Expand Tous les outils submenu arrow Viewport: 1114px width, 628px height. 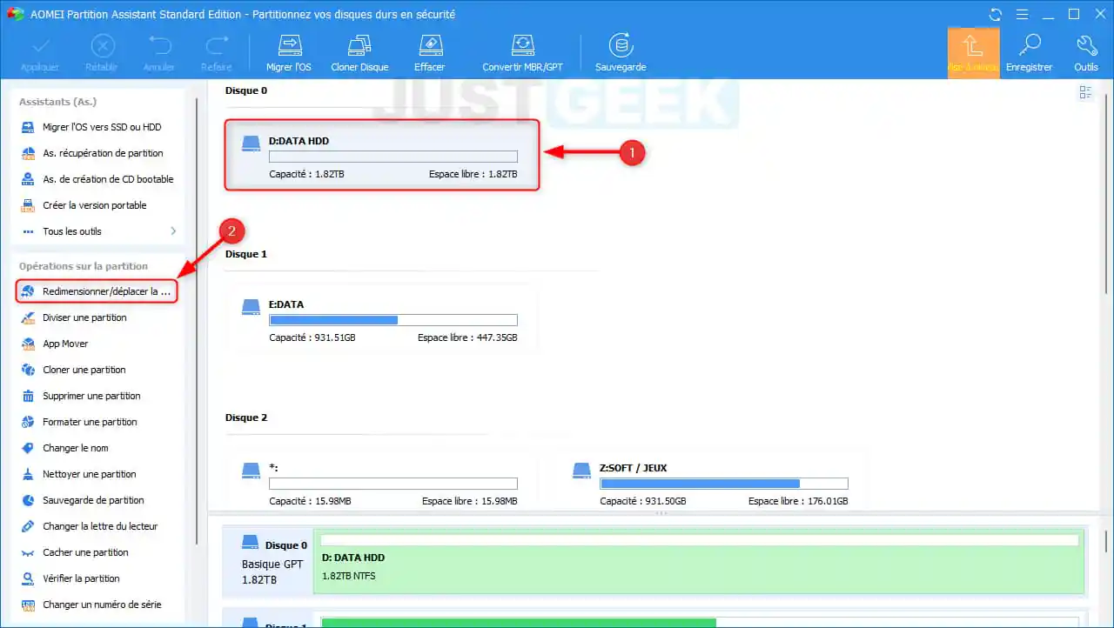pyautogui.click(x=173, y=231)
